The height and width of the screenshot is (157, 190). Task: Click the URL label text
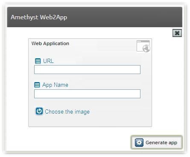point(48,61)
